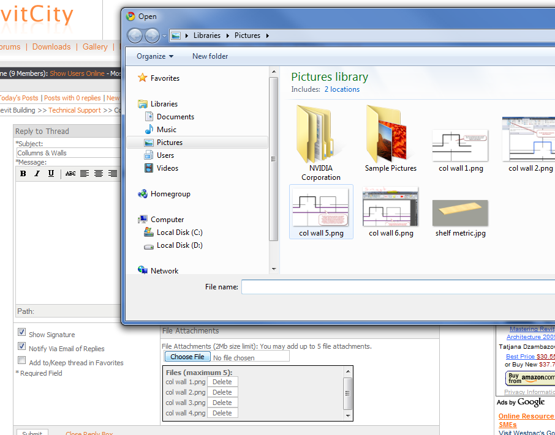Screen dimensions: 555x435
Task: Open Posts with 0 replies link
Action: coord(72,98)
